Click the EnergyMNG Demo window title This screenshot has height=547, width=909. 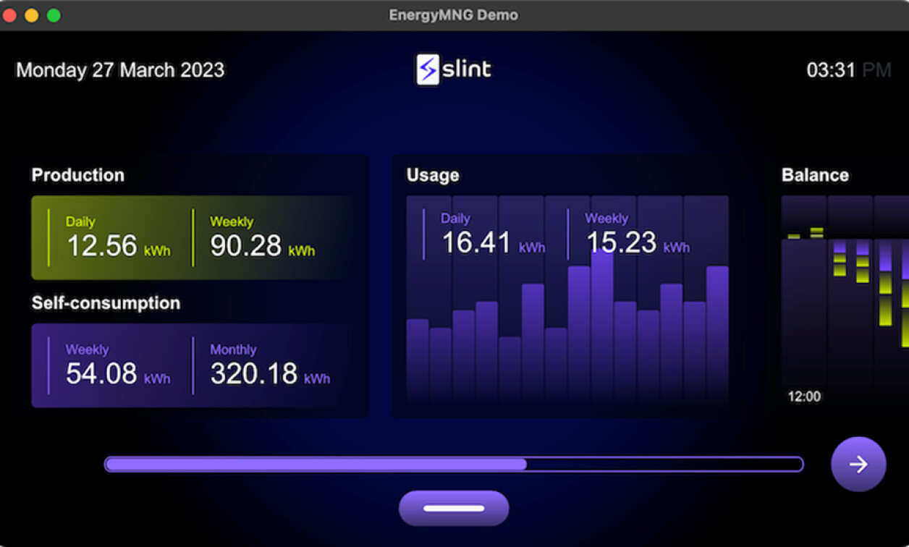click(x=454, y=14)
